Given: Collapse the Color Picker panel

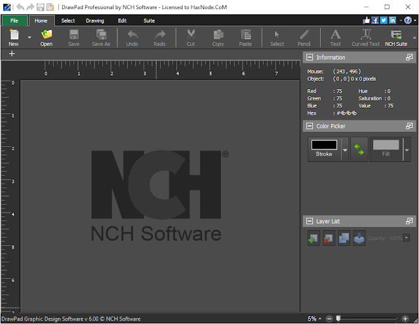Looking at the screenshot, I should pos(309,126).
